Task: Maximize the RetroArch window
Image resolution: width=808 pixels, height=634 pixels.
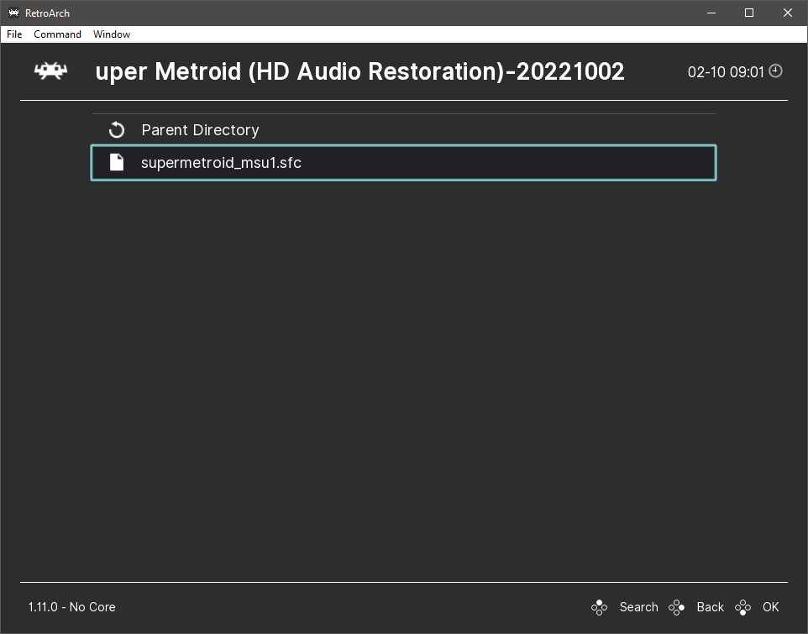Action: tap(749, 13)
